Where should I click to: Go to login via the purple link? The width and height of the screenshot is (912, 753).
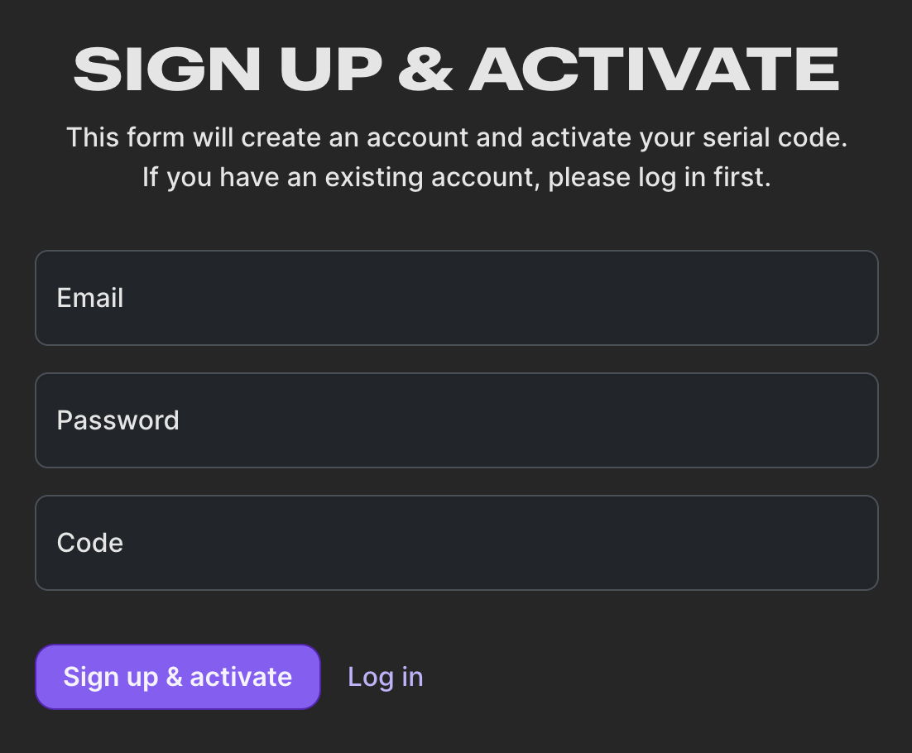point(385,677)
